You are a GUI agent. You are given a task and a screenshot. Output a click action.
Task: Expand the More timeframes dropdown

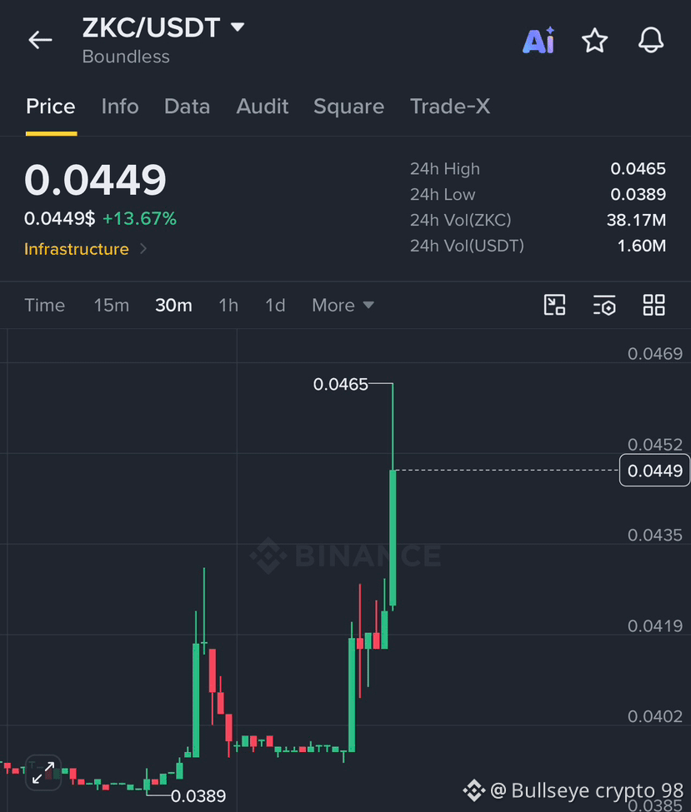343,305
